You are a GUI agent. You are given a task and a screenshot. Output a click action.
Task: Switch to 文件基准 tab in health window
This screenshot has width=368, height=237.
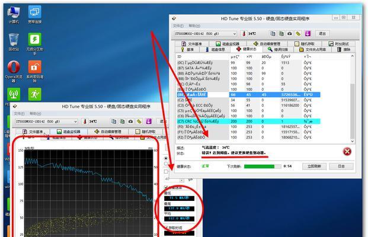[x=192, y=44]
